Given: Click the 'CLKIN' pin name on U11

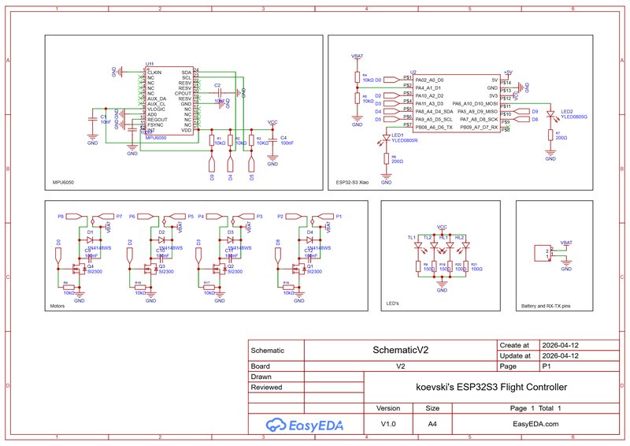Looking at the screenshot, I should coord(154,72).
